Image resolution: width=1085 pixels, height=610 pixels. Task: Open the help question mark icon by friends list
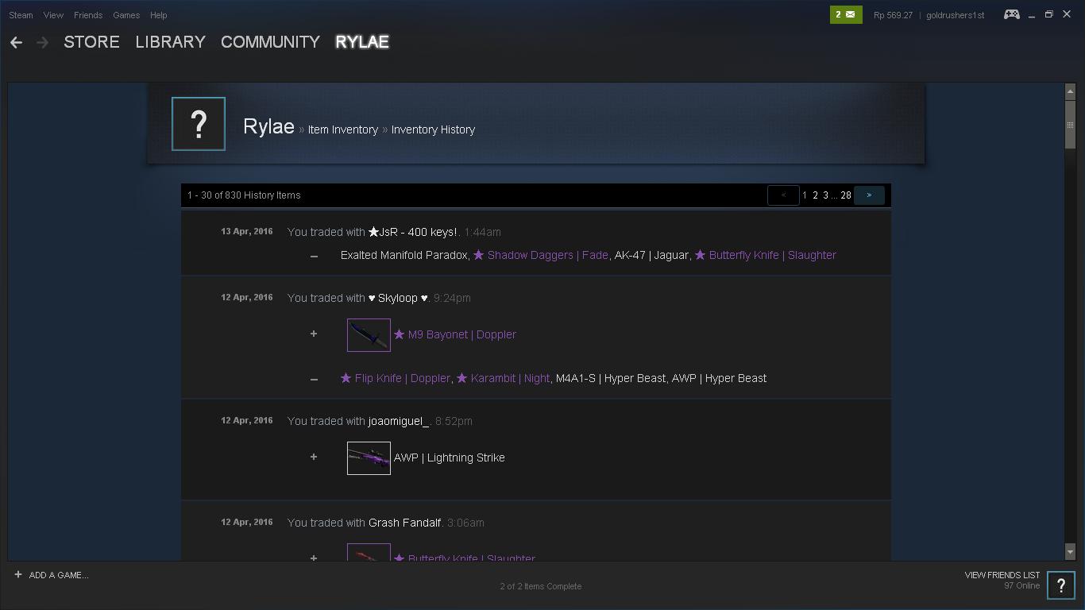point(1060,585)
